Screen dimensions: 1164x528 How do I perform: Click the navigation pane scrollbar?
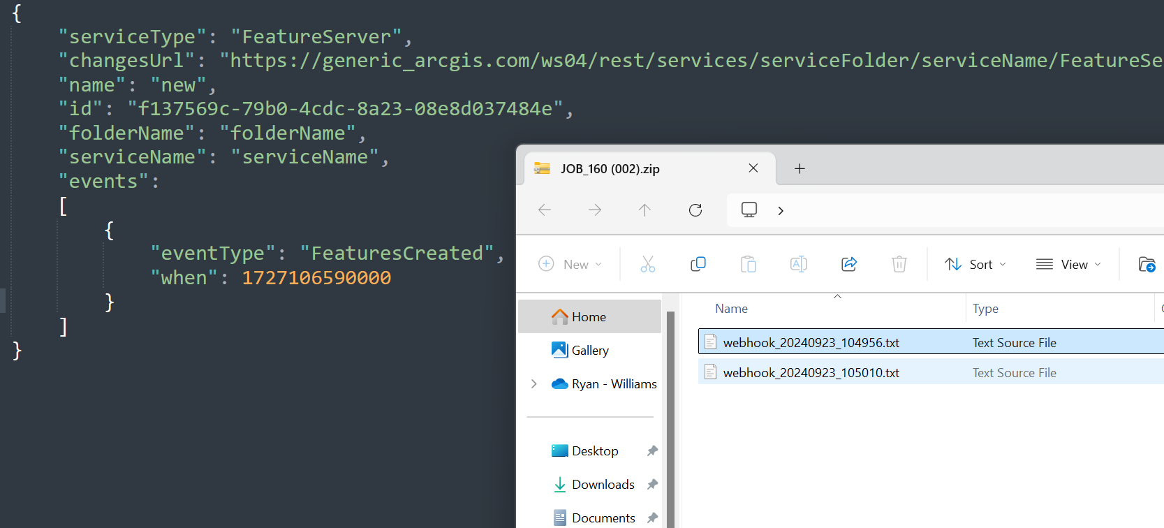(670, 419)
